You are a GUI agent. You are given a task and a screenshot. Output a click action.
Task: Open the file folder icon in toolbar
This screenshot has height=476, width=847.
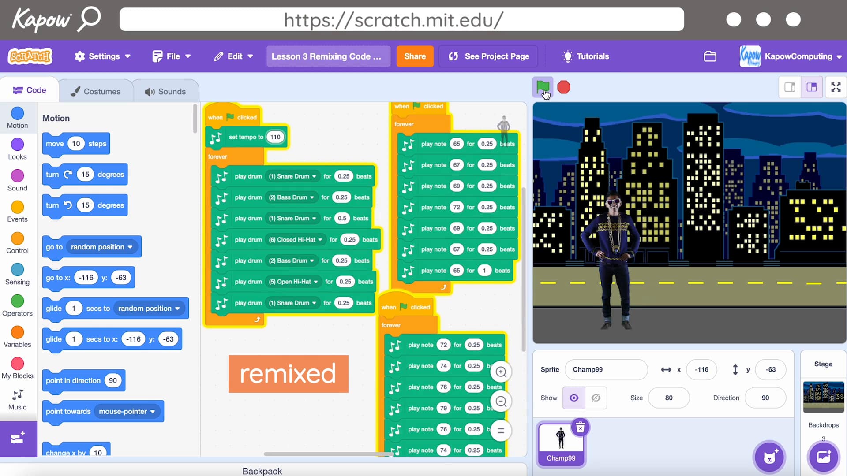(710, 56)
